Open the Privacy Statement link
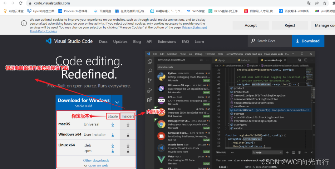335x169 pixels. tap(194, 27)
